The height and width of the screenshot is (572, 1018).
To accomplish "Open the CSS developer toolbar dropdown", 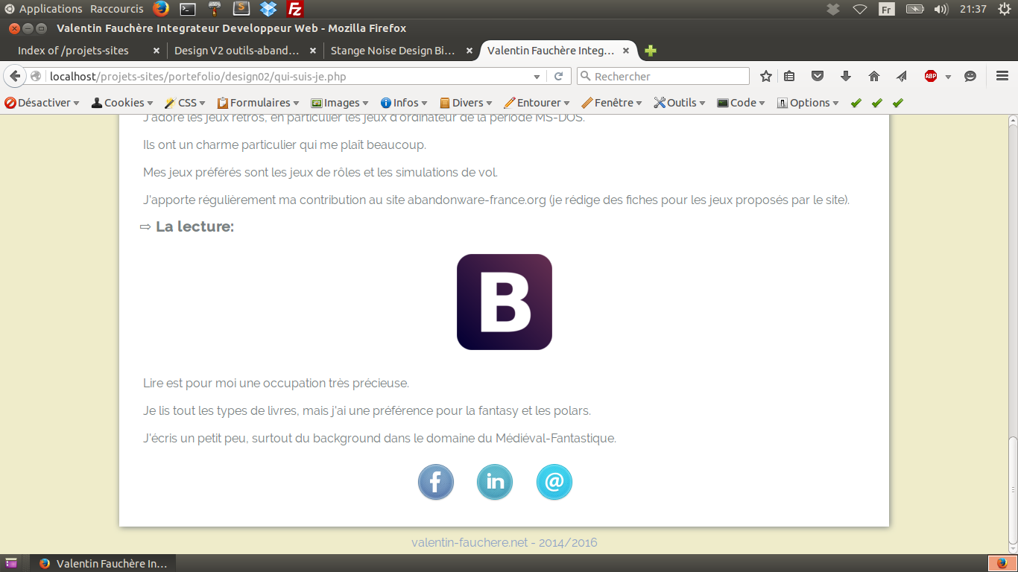I will (x=186, y=103).
